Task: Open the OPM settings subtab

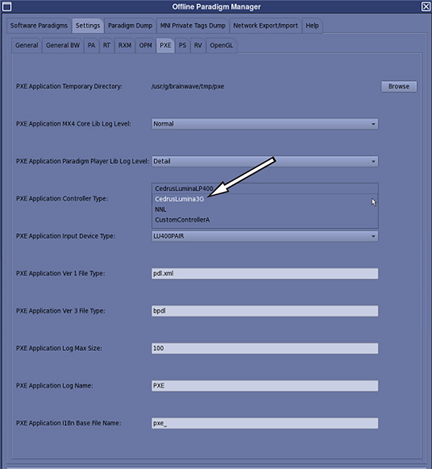Action: [x=145, y=45]
